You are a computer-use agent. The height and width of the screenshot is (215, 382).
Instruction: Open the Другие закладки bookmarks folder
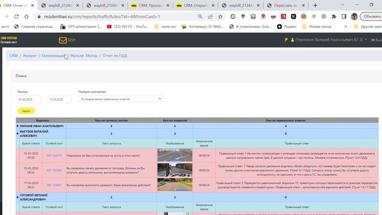(368, 26)
